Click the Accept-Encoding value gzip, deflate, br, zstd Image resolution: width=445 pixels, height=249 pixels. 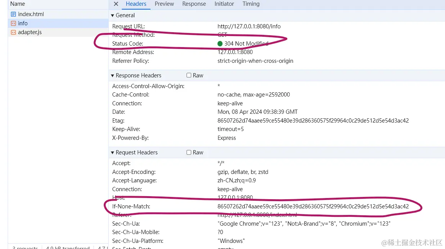pyautogui.click(x=243, y=172)
